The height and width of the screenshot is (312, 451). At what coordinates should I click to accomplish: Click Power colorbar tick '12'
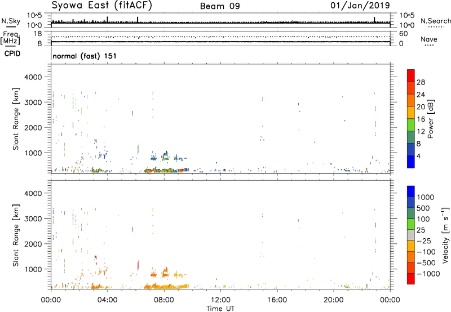tap(421, 132)
